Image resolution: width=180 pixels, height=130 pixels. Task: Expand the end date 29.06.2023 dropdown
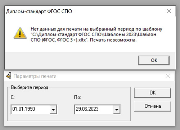[x=117, y=110]
